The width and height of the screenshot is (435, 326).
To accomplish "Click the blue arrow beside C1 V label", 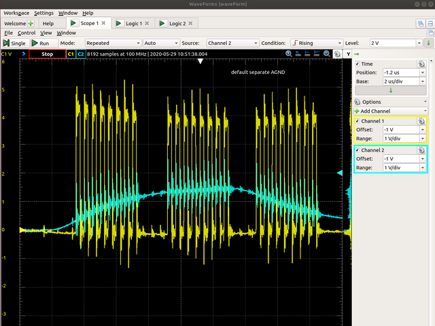I will pyautogui.click(x=24, y=54).
